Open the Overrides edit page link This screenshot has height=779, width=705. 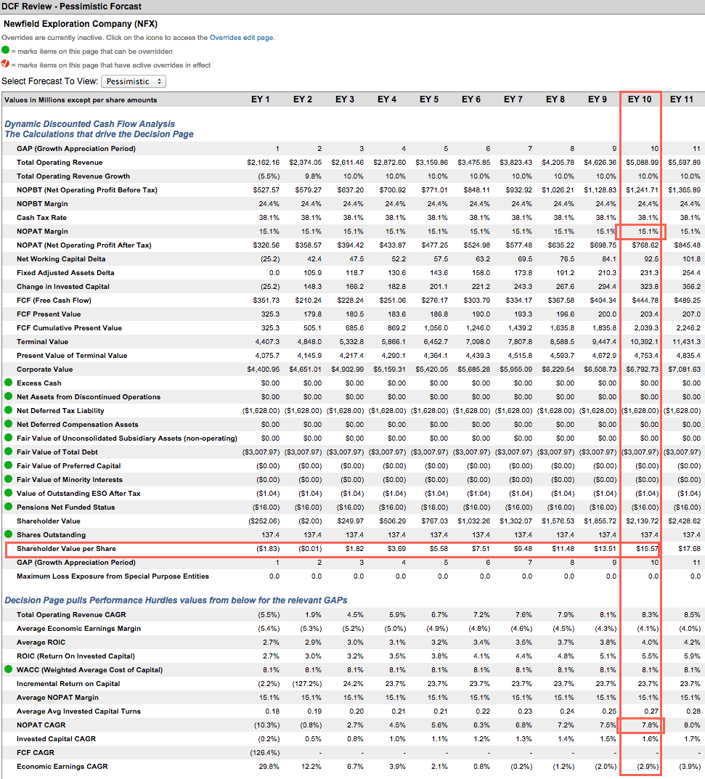pyautogui.click(x=242, y=38)
